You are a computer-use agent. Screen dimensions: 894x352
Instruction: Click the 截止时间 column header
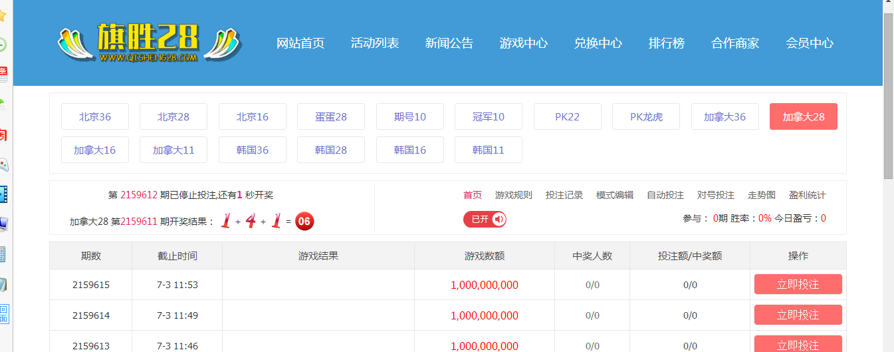(x=177, y=256)
